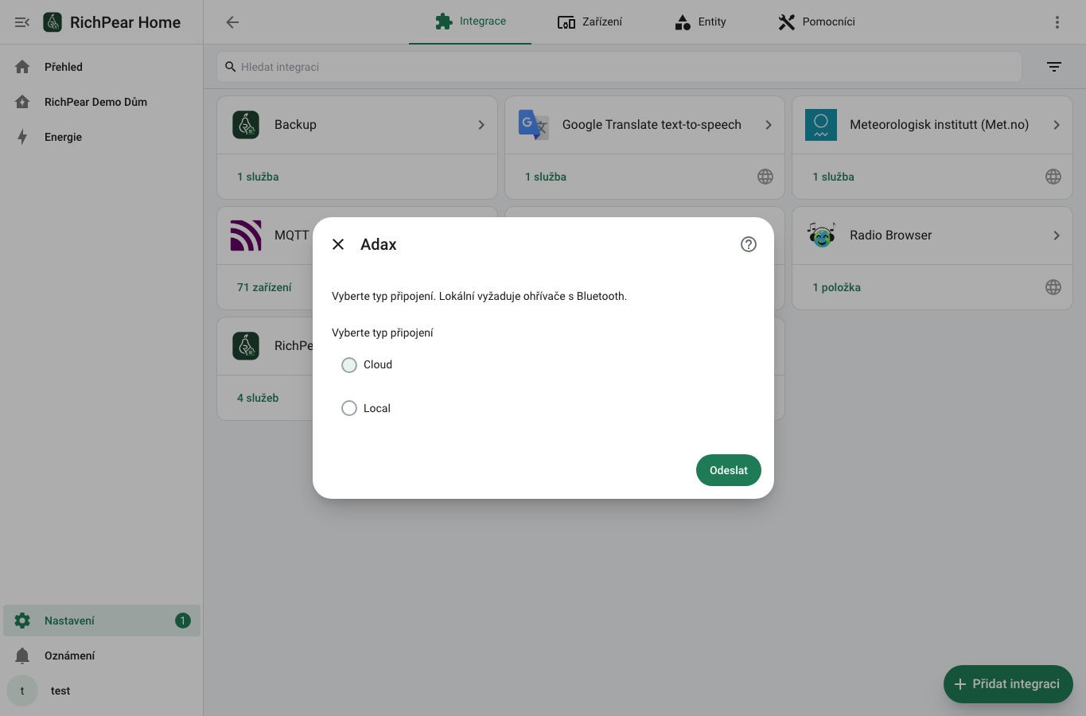Click the Přehled home icon
Screen dimensions: 1086x716
[22, 67]
